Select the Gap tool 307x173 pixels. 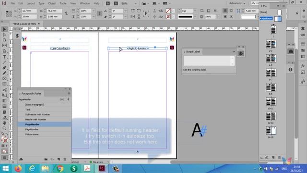[x=4, y=45]
